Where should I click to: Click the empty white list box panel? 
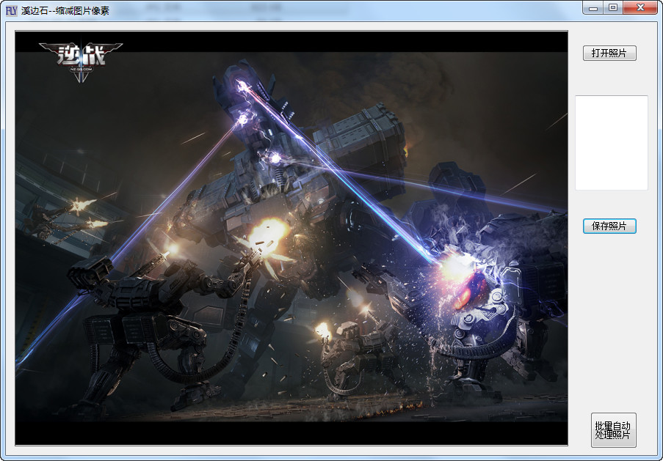point(612,143)
